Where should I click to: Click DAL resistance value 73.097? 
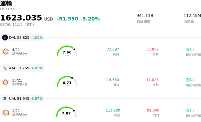pyautogui.click(x=113, y=49)
